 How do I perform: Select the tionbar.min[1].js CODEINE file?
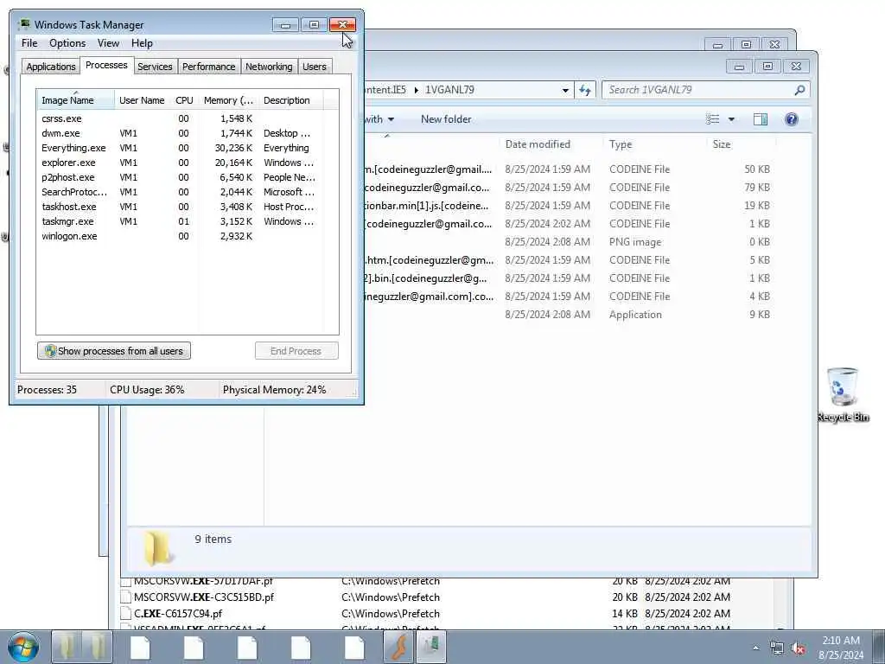click(570, 206)
